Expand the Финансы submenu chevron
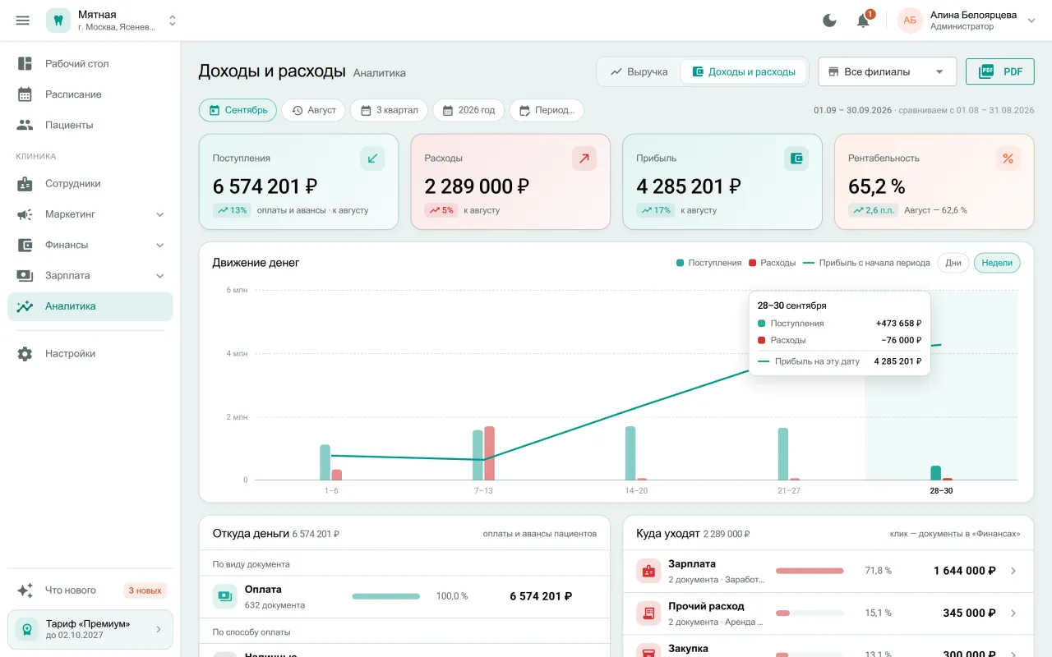 pyautogui.click(x=160, y=245)
